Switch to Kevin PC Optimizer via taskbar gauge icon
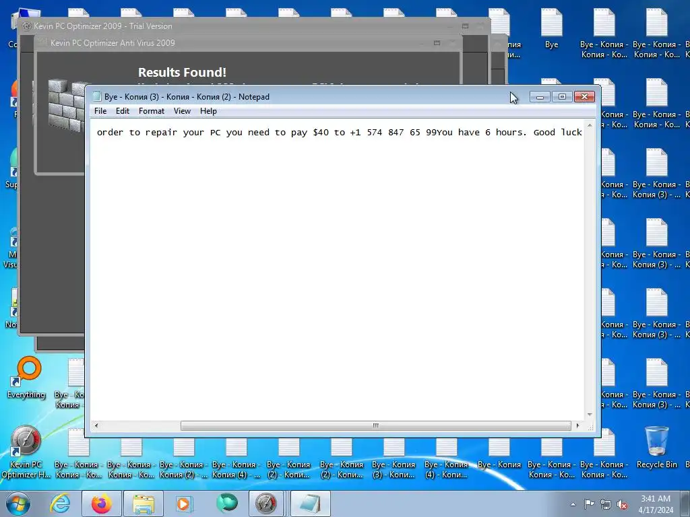 [266, 504]
